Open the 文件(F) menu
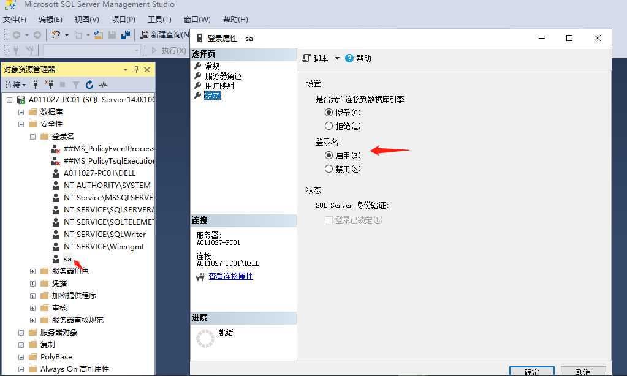The image size is (627, 376). [x=15, y=19]
